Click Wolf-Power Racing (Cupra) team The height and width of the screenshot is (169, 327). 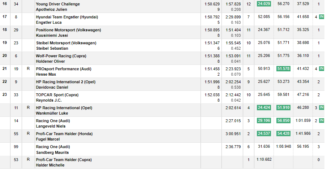point(61,56)
